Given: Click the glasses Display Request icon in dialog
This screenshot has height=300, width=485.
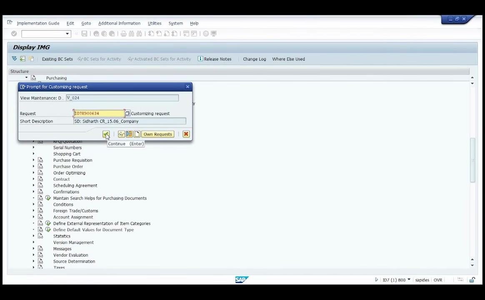Looking at the screenshot, I should tap(121, 134).
